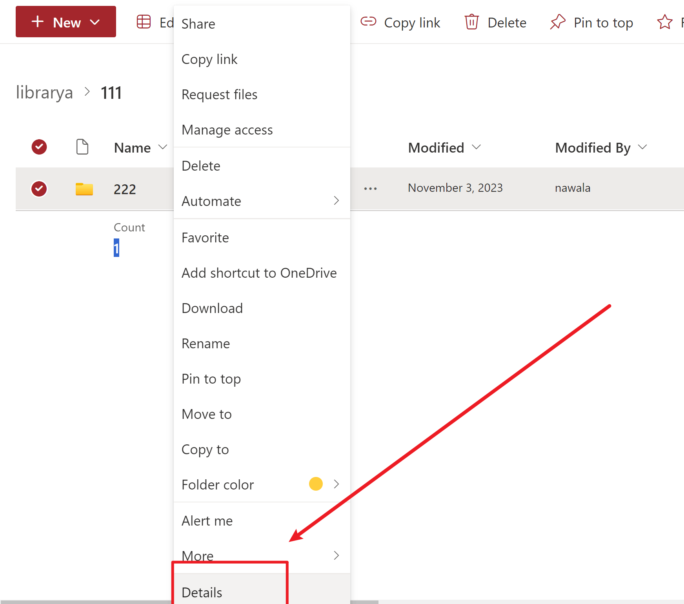Select the Automate menu entry

pyautogui.click(x=262, y=201)
